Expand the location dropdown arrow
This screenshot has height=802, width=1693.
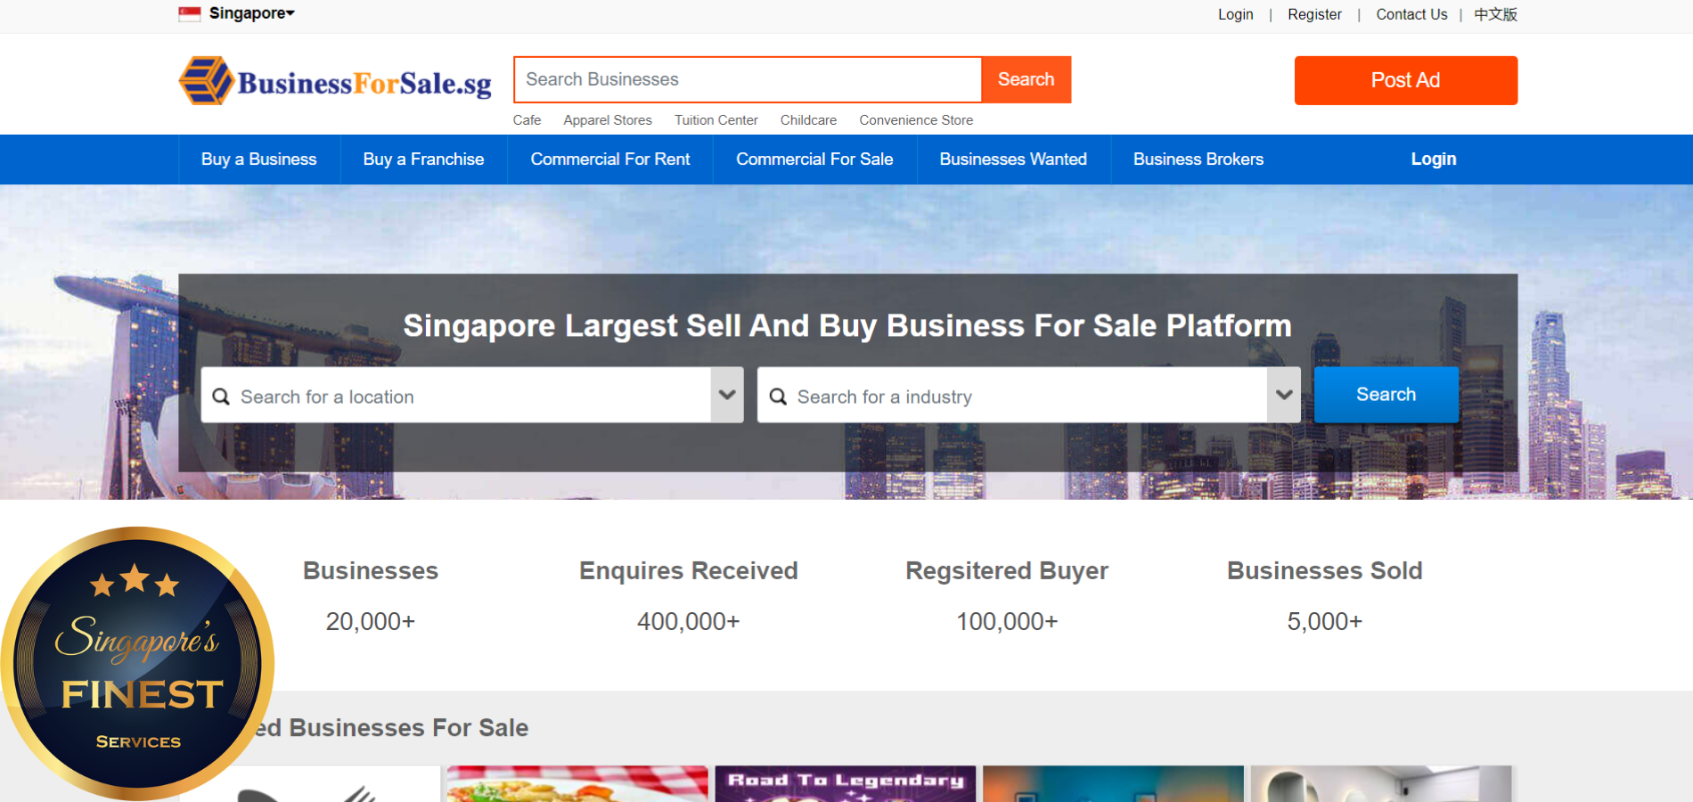point(727,395)
